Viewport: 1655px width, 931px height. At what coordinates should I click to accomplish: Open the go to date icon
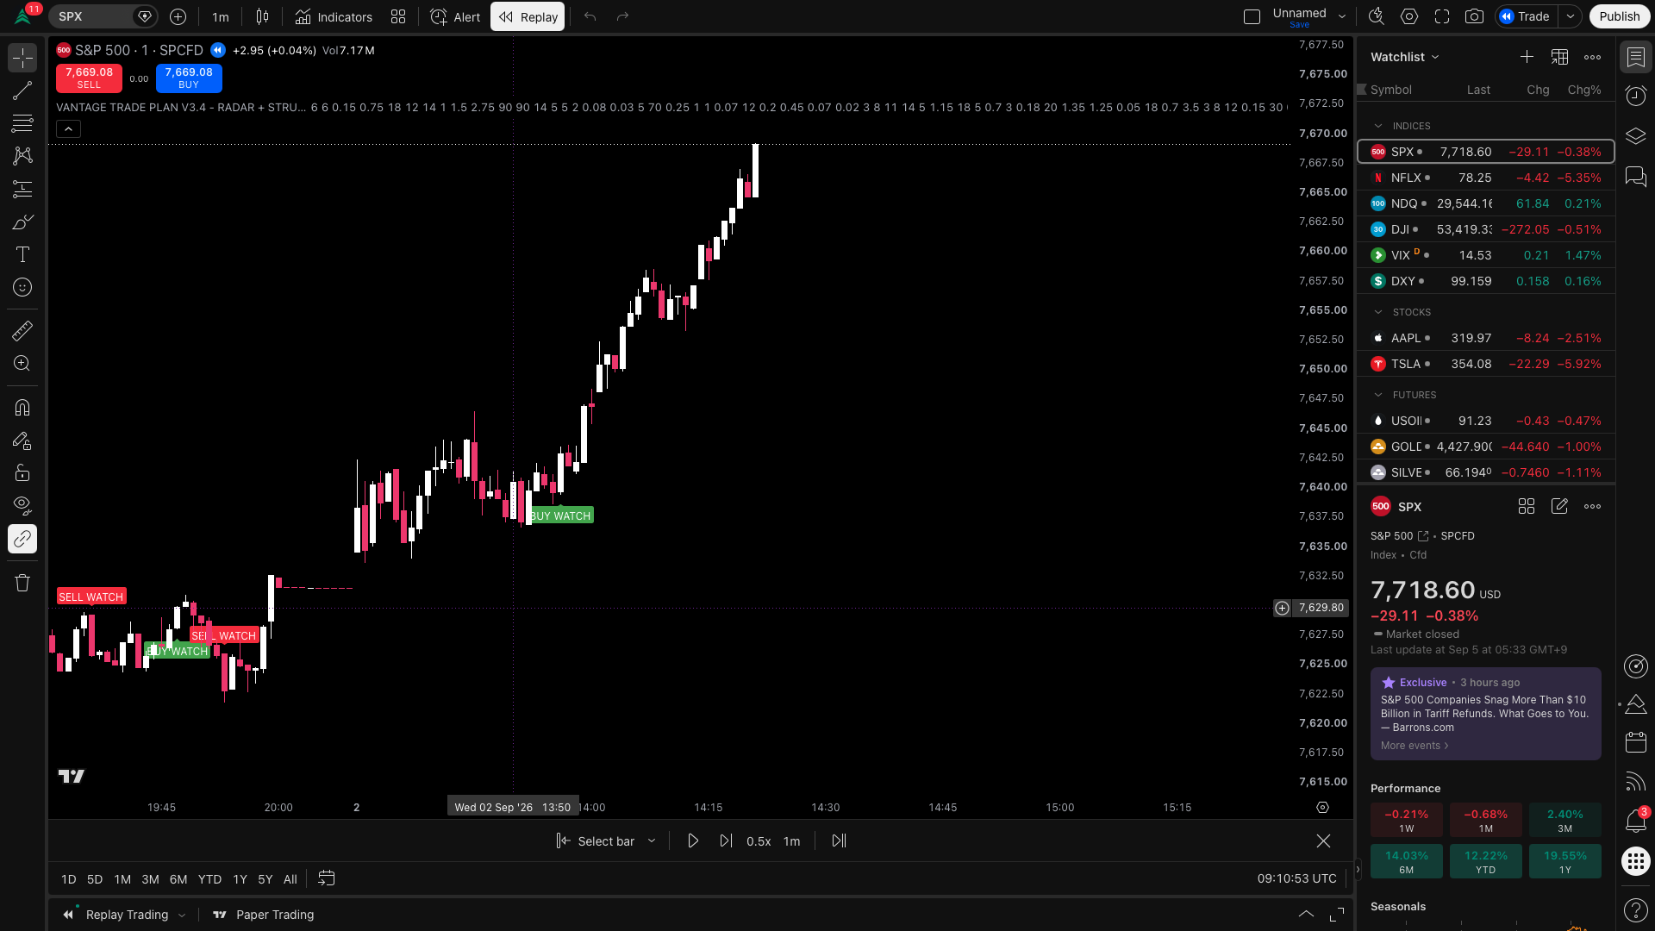tap(326, 878)
